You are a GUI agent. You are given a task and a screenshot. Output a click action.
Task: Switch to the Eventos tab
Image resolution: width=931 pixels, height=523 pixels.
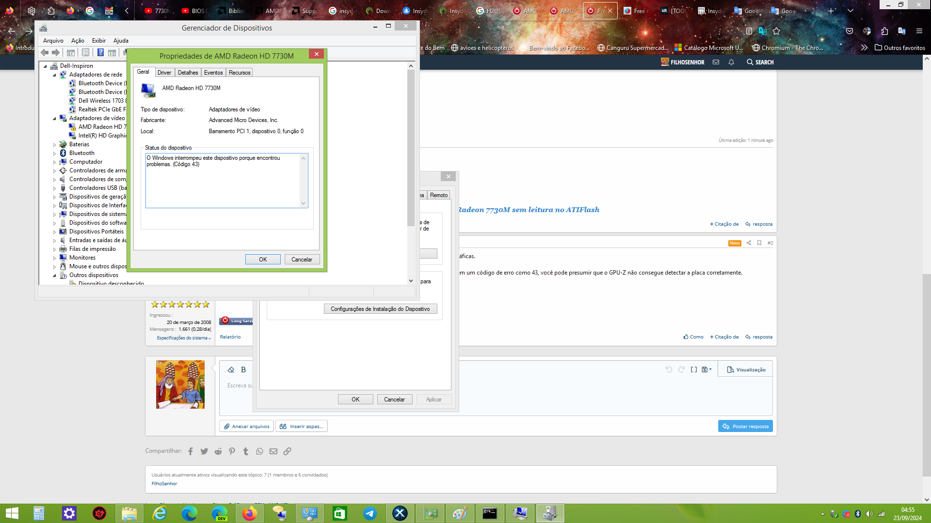(213, 73)
